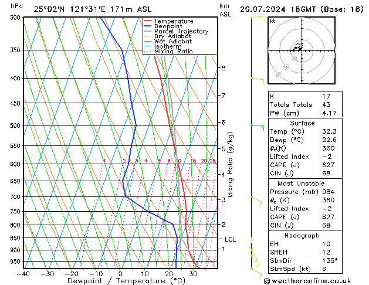Image resolution: width=369 pixels, height=285 pixels.
Task: Select the 850 hPa pressure axis label
Action: pyautogui.click(x=16, y=238)
